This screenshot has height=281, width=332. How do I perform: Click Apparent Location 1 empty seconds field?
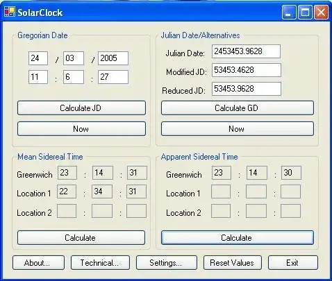click(x=291, y=191)
